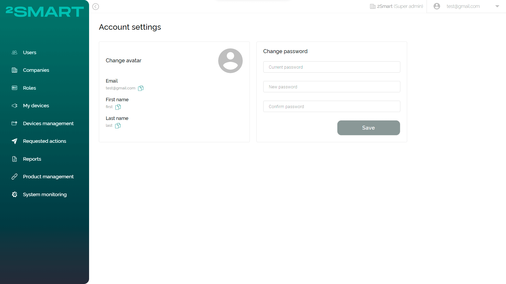Open the account dropdown for test@gmail.com
This screenshot has height=284, width=506.
tap(497, 6)
